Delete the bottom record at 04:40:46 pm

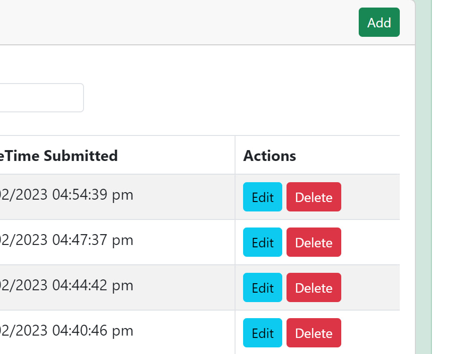pos(313,333)
